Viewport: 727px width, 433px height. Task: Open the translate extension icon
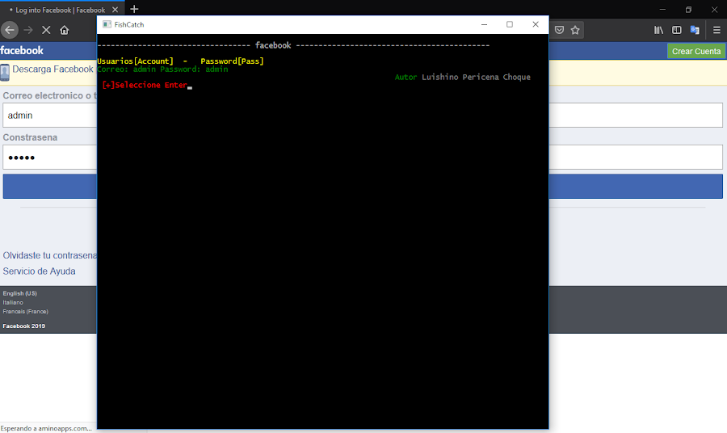tap(695, 30)
